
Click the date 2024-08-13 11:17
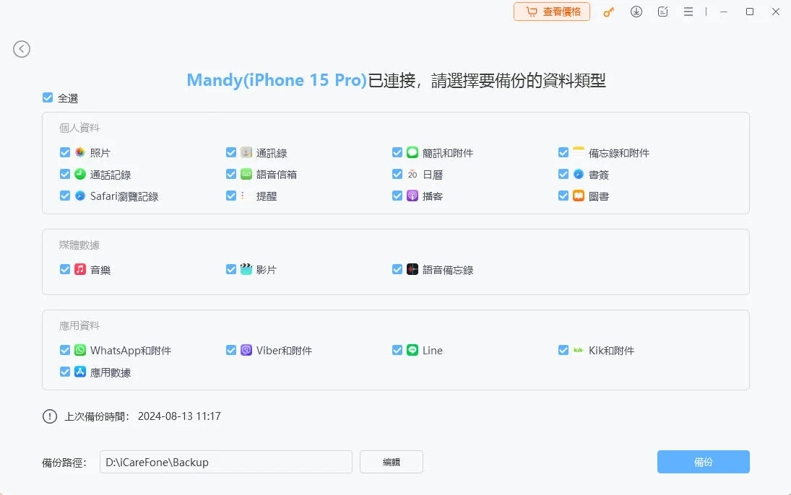[x=179, y=416]
